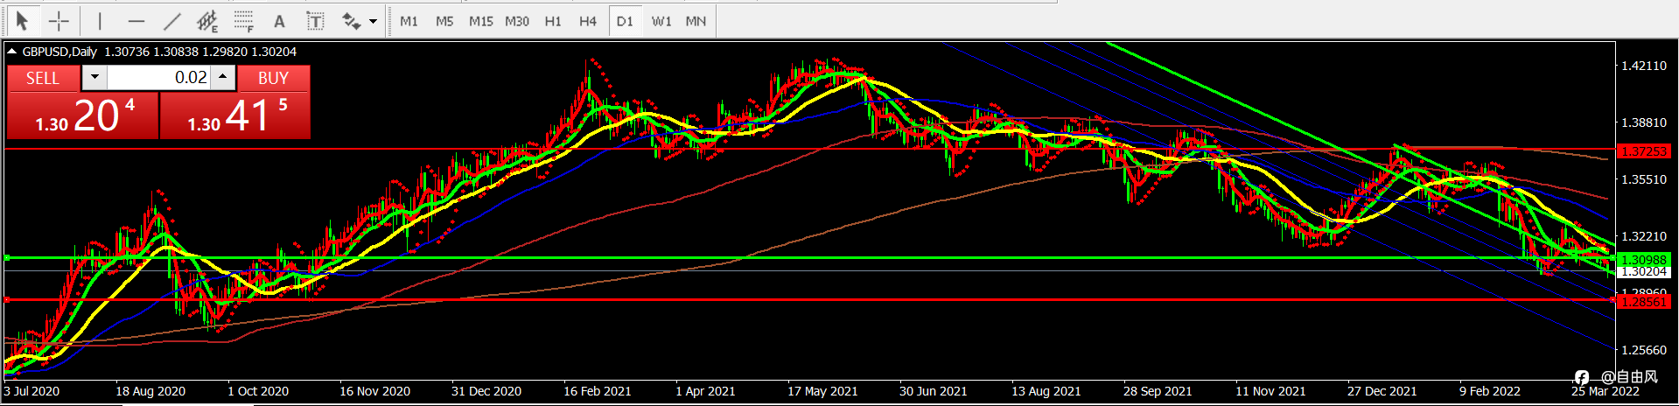Click the 16 Nov 2020 date label
1679x406 pixels.
(374, 391)
